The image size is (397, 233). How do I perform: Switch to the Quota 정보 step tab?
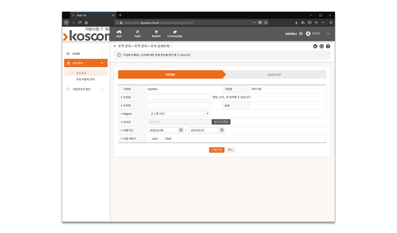[274, 75]
